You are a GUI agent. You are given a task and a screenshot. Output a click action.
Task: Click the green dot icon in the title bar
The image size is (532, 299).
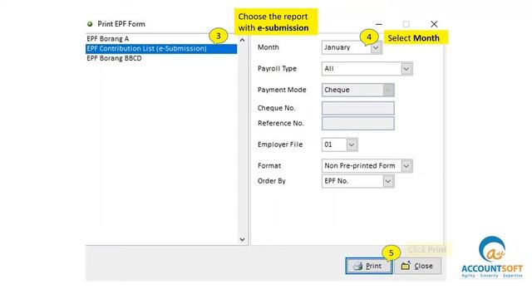point(90,24)
